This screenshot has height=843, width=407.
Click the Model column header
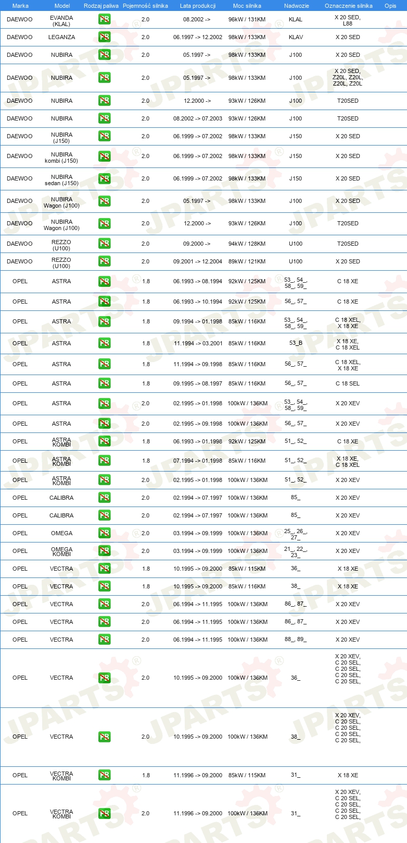click(62, 6)
